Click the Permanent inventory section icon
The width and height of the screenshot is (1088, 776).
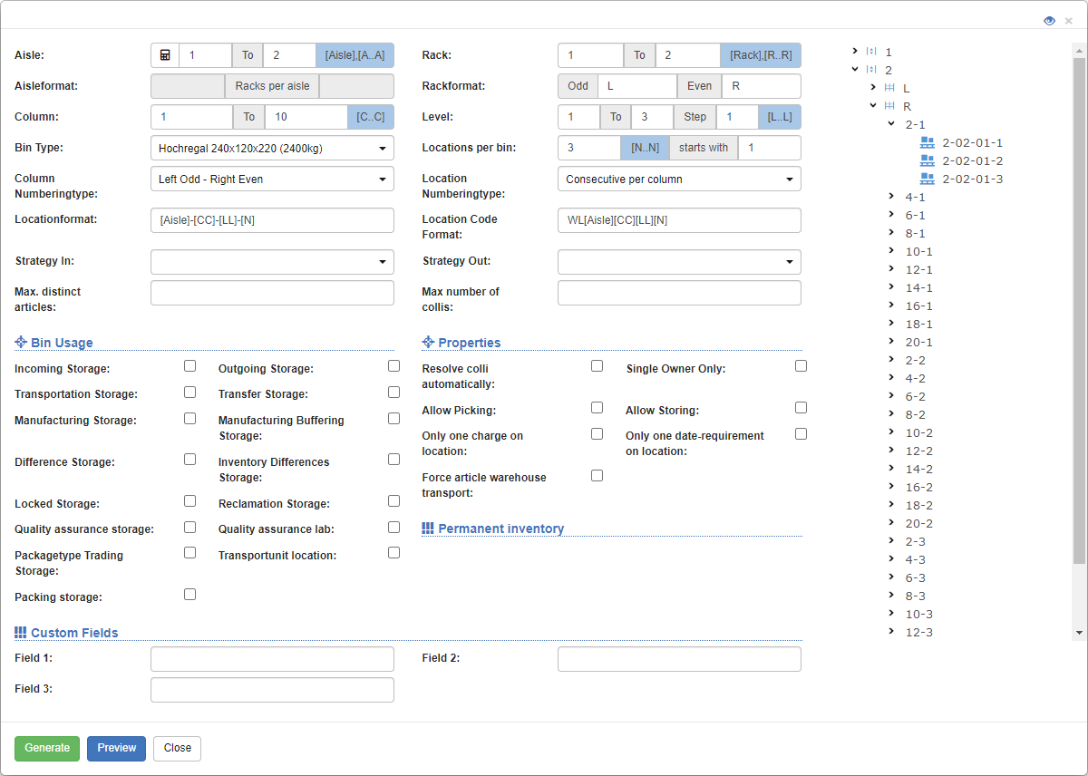point(427,528)
